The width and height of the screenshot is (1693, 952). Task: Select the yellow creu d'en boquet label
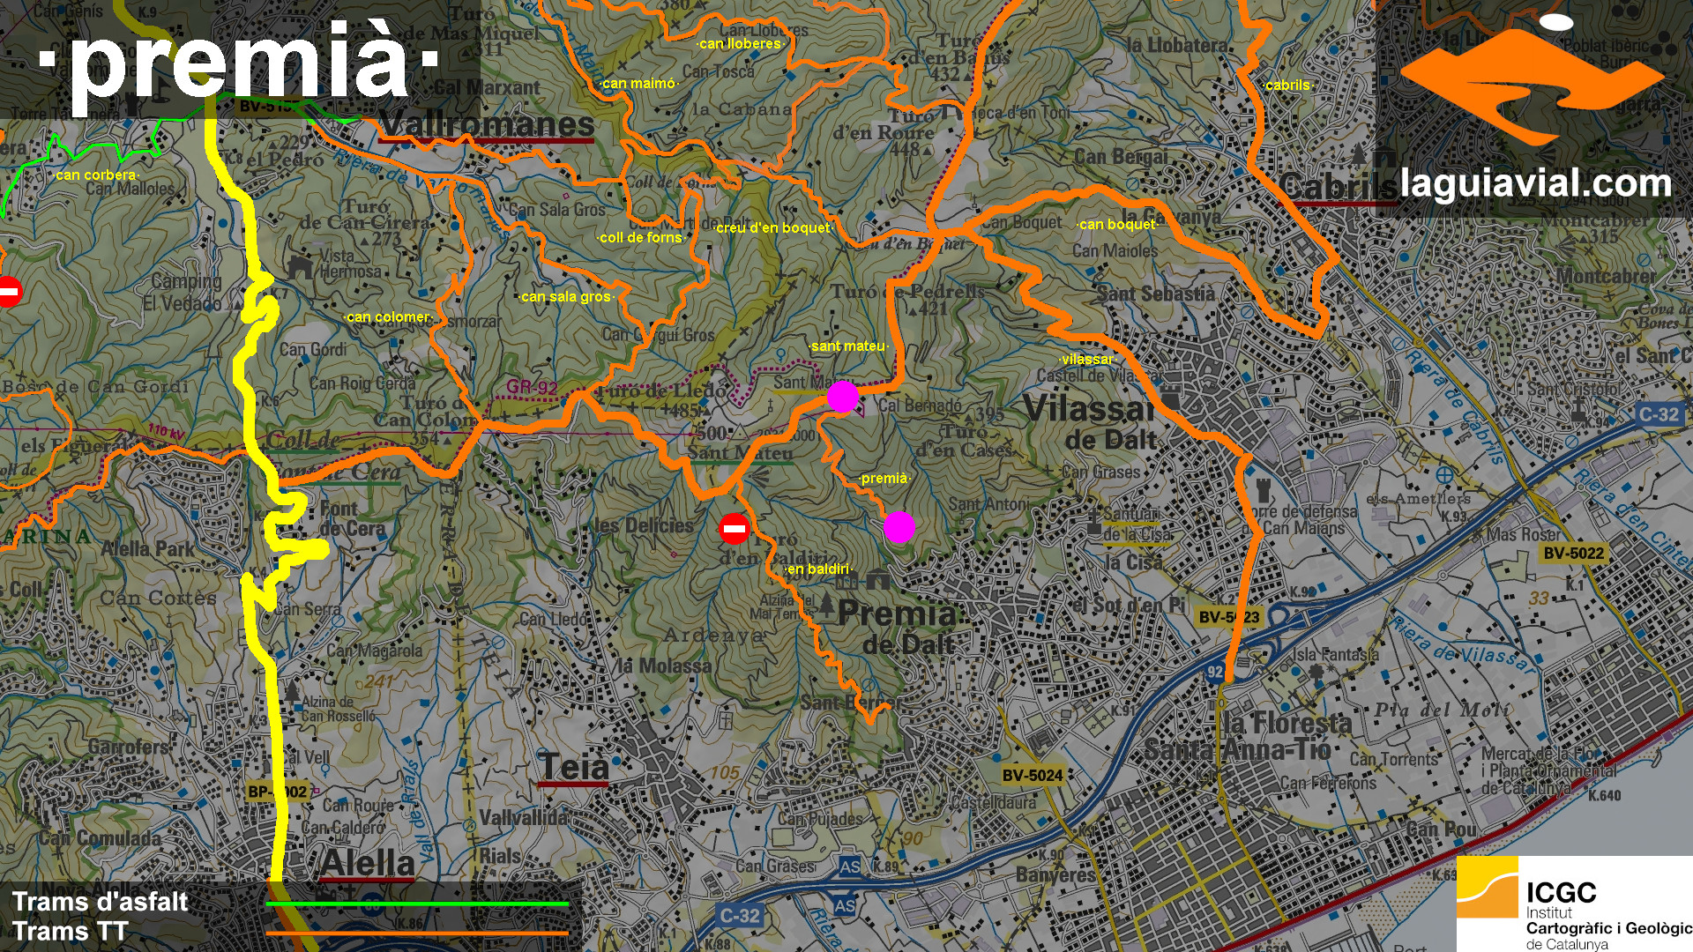773,228
